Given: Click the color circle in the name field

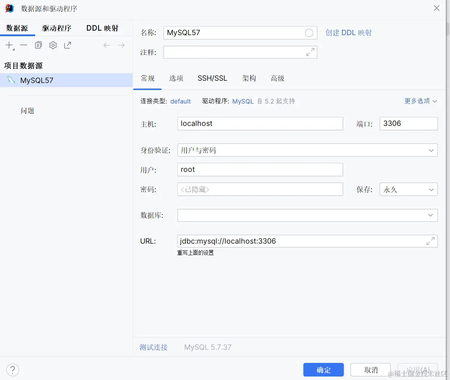Looking at the screenshot, I should (x=309, y=33).
